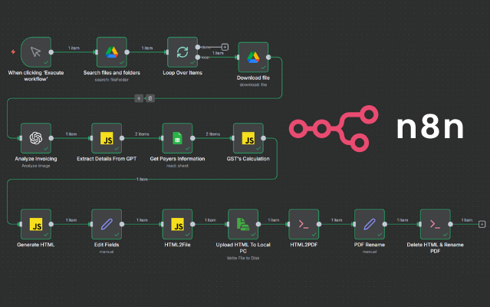Open the Search files and folders node
Viewport: 490px width, 307px height.
(111, 51)
